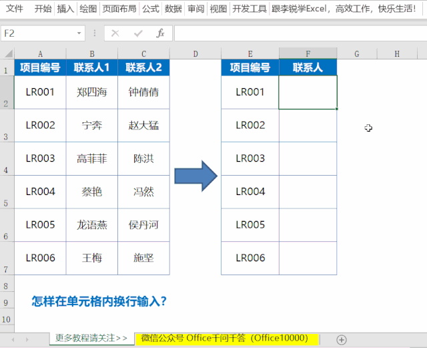Select cell containing 施坚

[144, 258]
